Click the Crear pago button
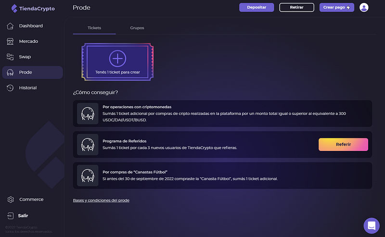Image resolution: width=385 pixels, height=237 pixels. pyautogui.click(x=336, y=7)
